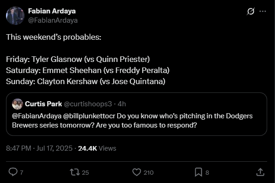Image resolution: width=275 pixels, height=183 pixels.
Task: Open the three-dot more options menu
Action: point(263,11)
